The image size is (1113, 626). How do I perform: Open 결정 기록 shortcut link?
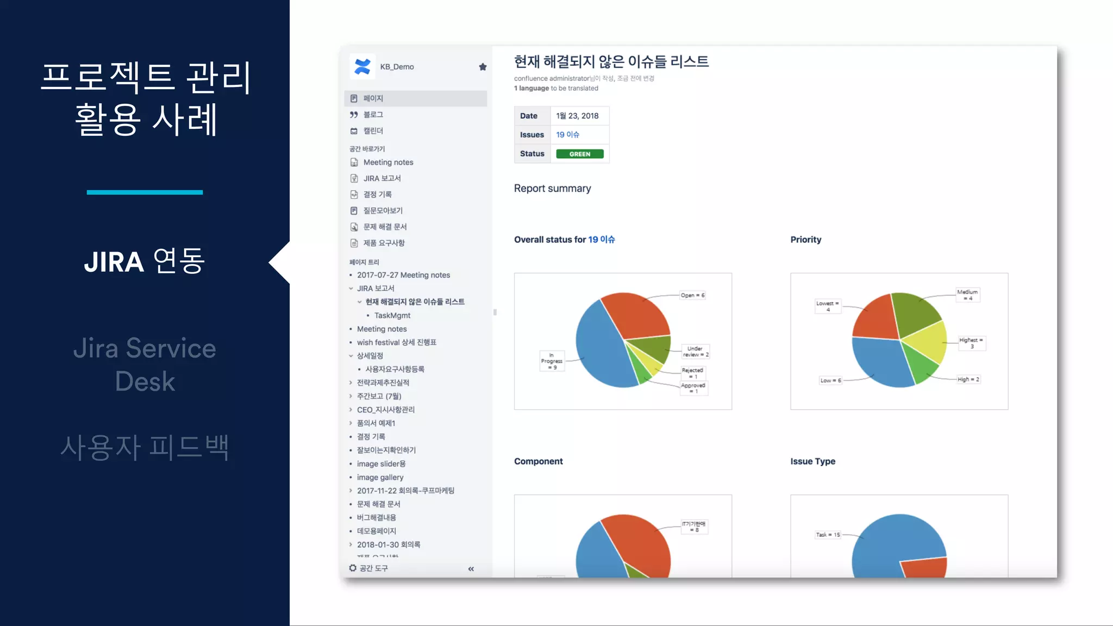click(x=378, y=195)
